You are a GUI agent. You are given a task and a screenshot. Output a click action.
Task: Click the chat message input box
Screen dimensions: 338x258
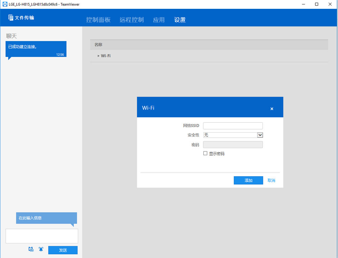point(42,236)
